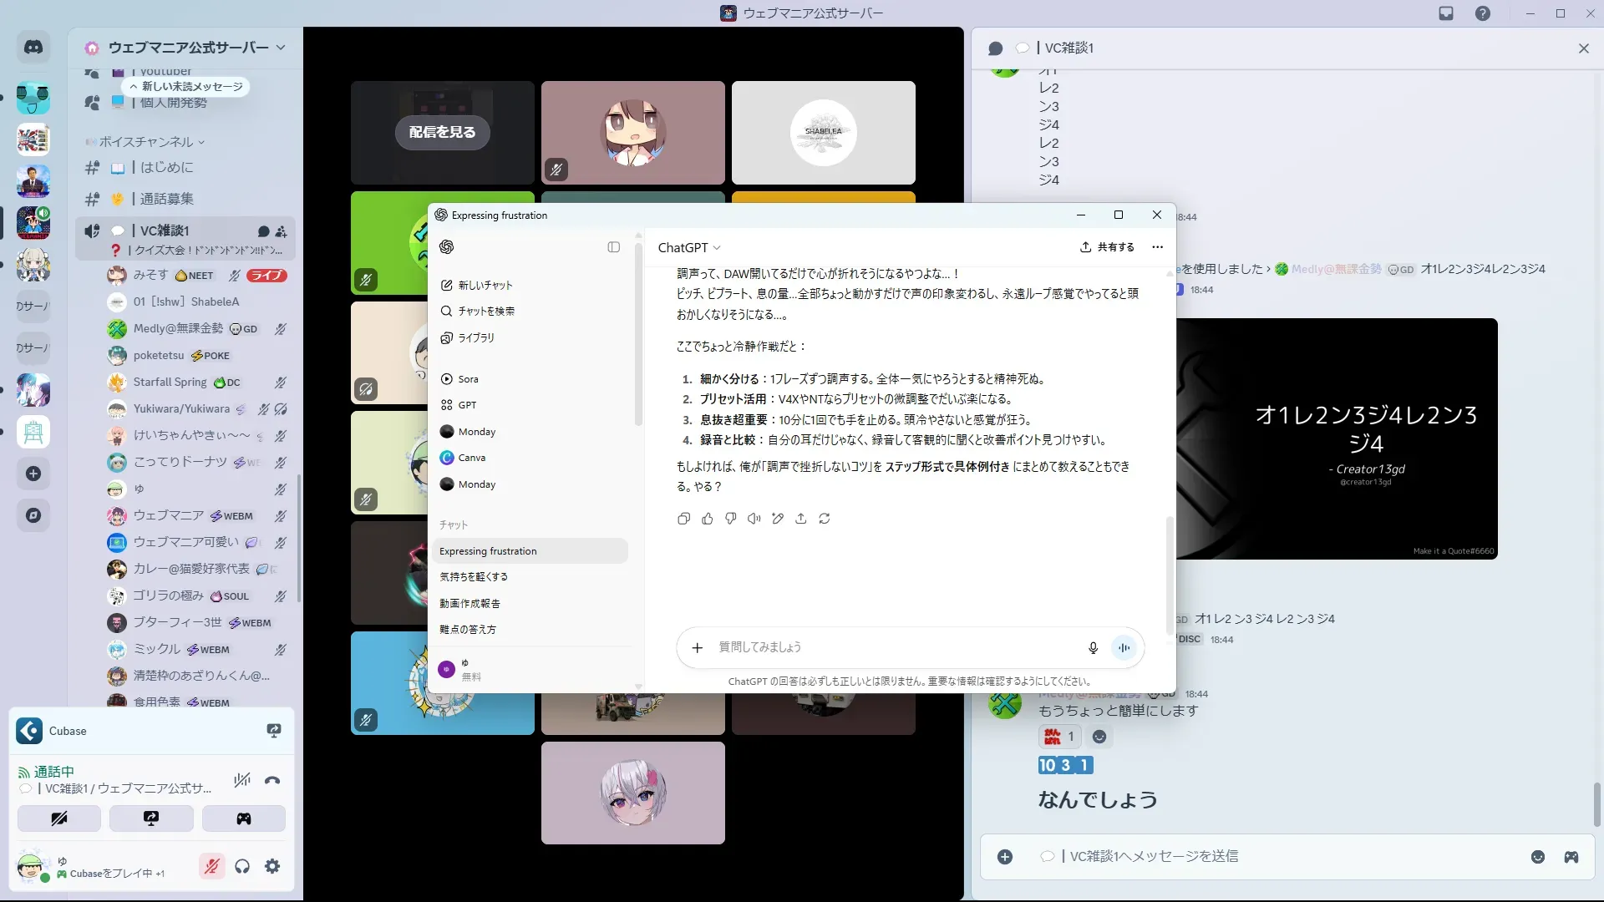Disconnect from the voice call

272,781
